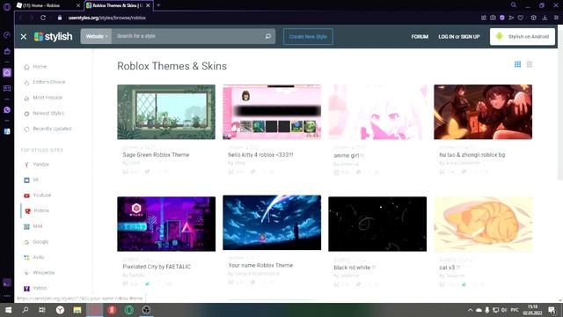The image size is (563, 317).
Task: Open File Explorer from taskbar
Action: (x=77, y=310)
